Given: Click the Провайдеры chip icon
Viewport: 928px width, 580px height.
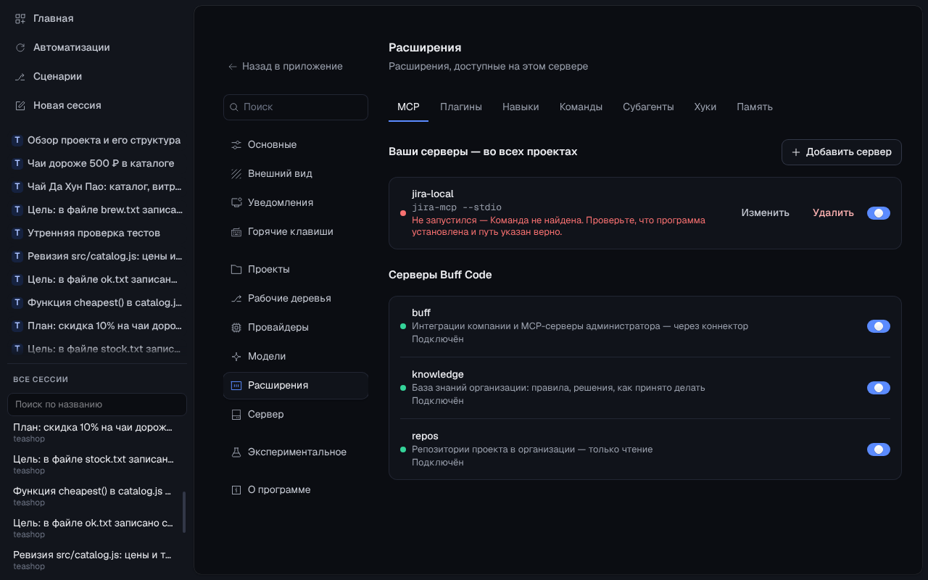Looking at the screenshot, I should (236, 327).
